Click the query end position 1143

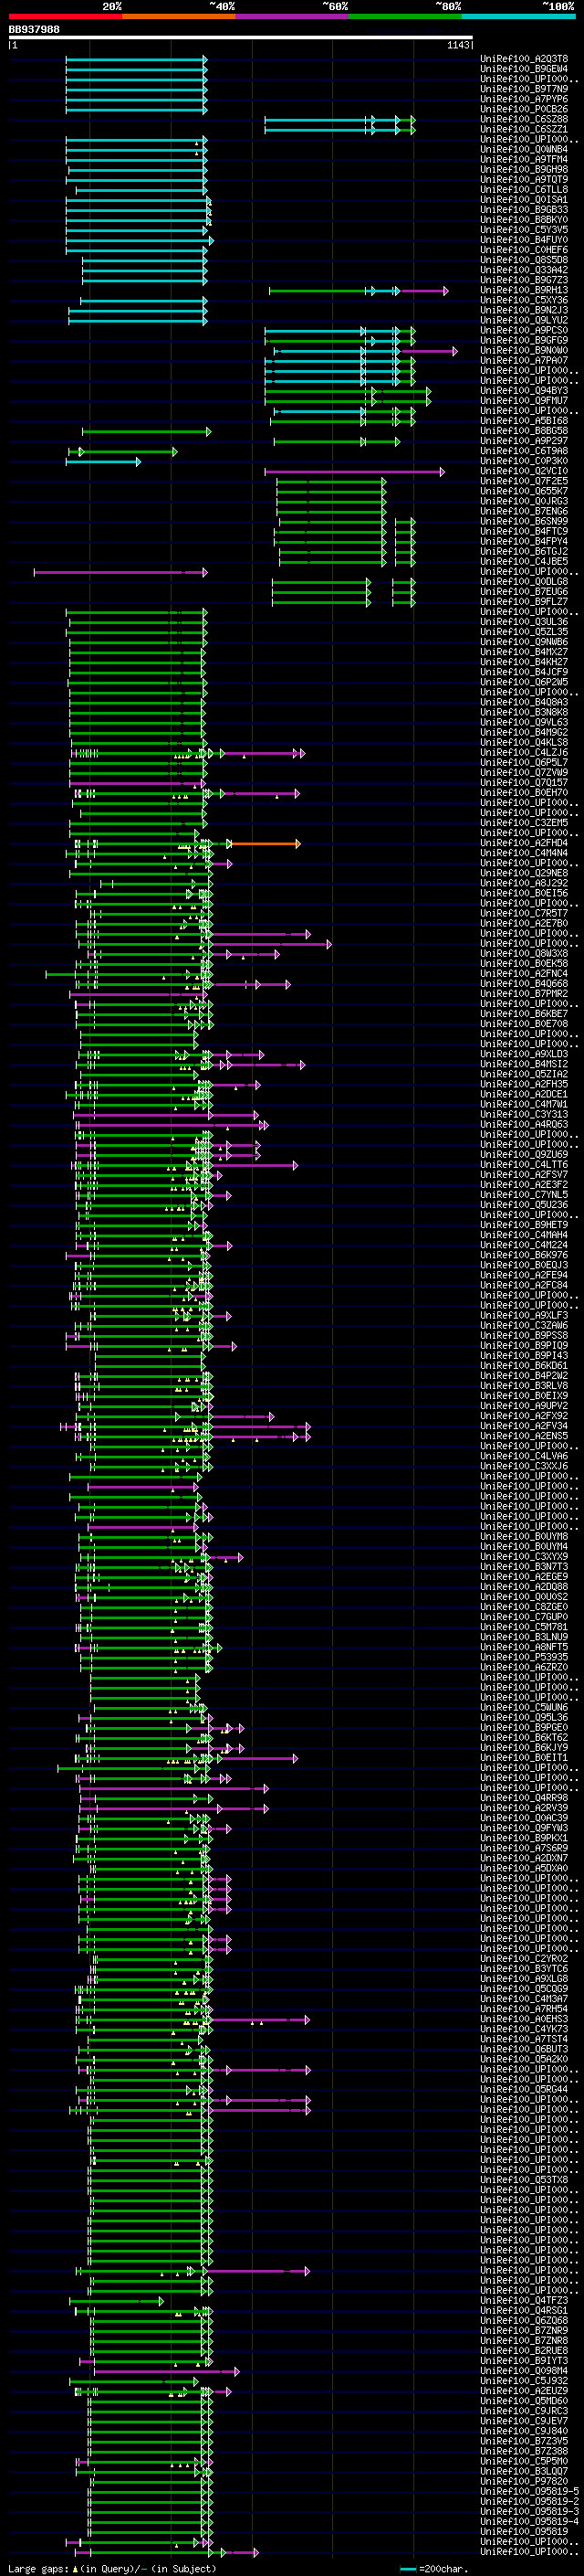(458, 45)
